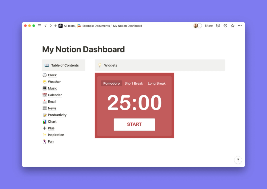Screen dimensions: 267x189
Task: Open a new tab using the plus icon
Action: (55, 26)
